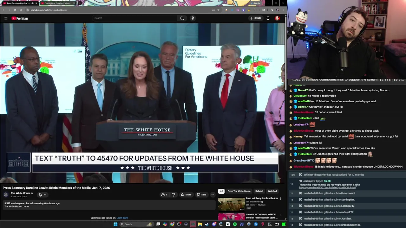Viewport: 406px width, 228px height.
Task: Click the gifted a sub to SortingHat alert
Action: point(329,200)
